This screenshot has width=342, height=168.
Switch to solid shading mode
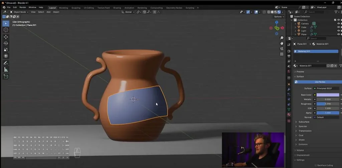click(x=272, y=12)
